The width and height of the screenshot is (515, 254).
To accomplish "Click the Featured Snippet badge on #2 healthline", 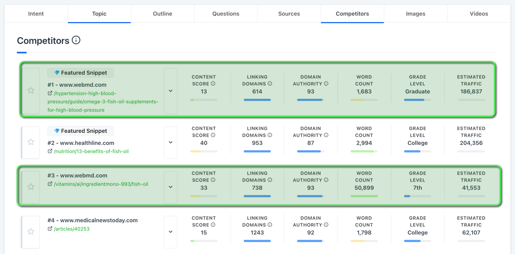I will click(x=81, y=131).
